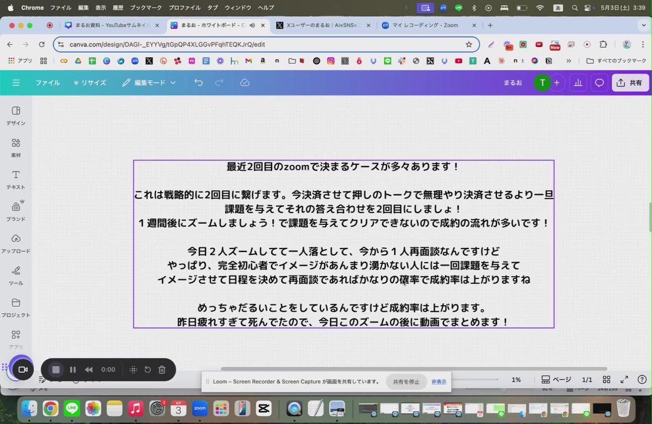Restart the Loom recording
Viewport: 652px width, 424px height.
[148, 370]
